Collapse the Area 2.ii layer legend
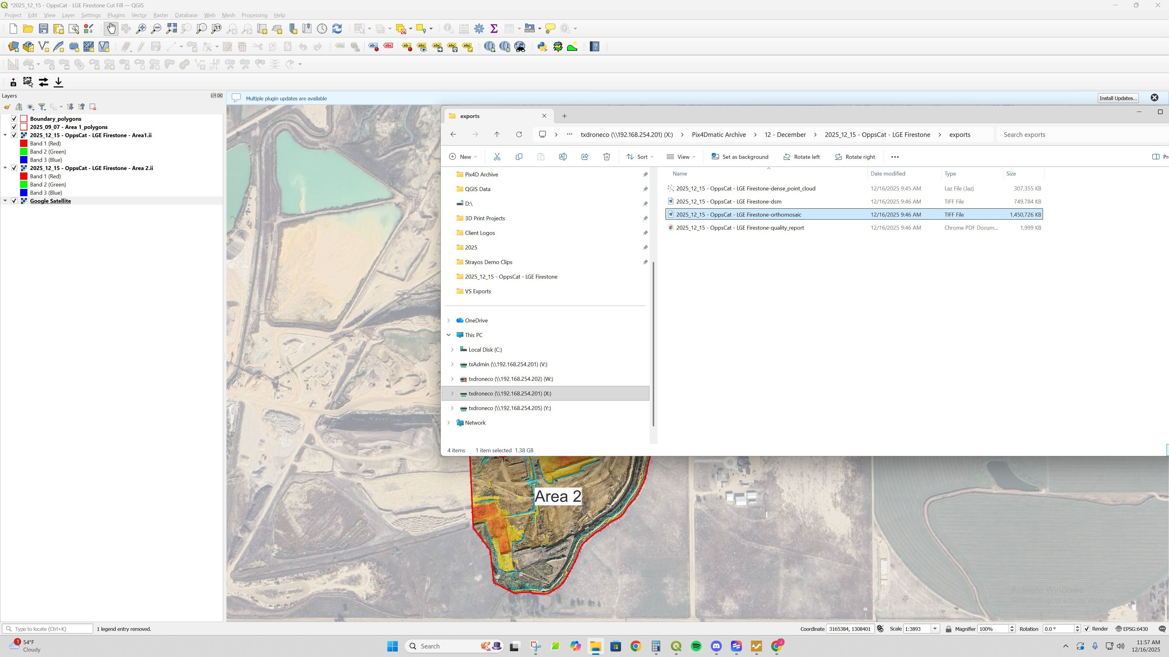Image resolution: width=1169 pixels, height=657 pixels. pos(5,168)
